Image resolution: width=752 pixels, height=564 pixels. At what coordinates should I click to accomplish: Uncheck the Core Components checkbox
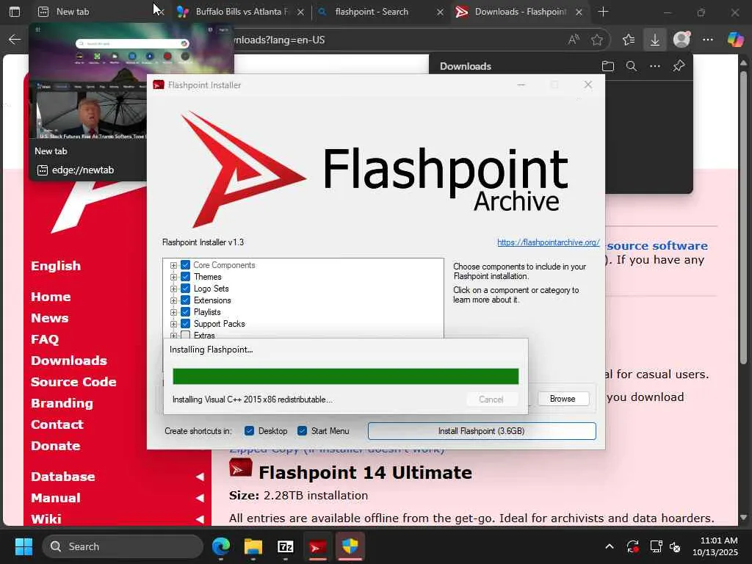(x=186, y=264)
